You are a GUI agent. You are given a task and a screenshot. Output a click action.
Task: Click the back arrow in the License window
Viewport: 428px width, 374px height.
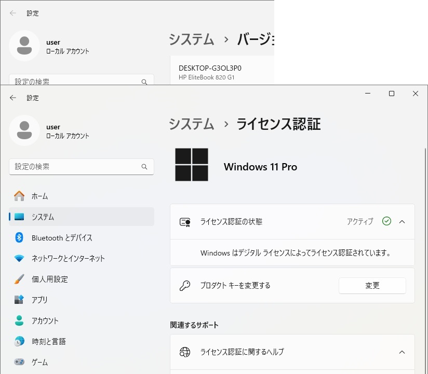click(x=13, y=98)
